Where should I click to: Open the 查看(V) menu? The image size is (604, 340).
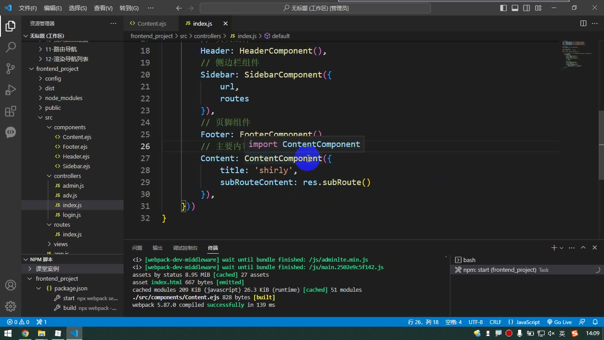point(103,8)
